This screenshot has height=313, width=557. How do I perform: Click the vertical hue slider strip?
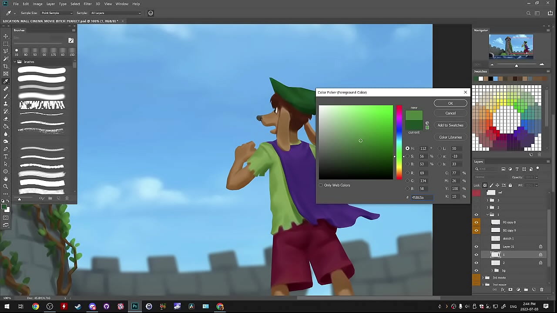tap(399, 142)
